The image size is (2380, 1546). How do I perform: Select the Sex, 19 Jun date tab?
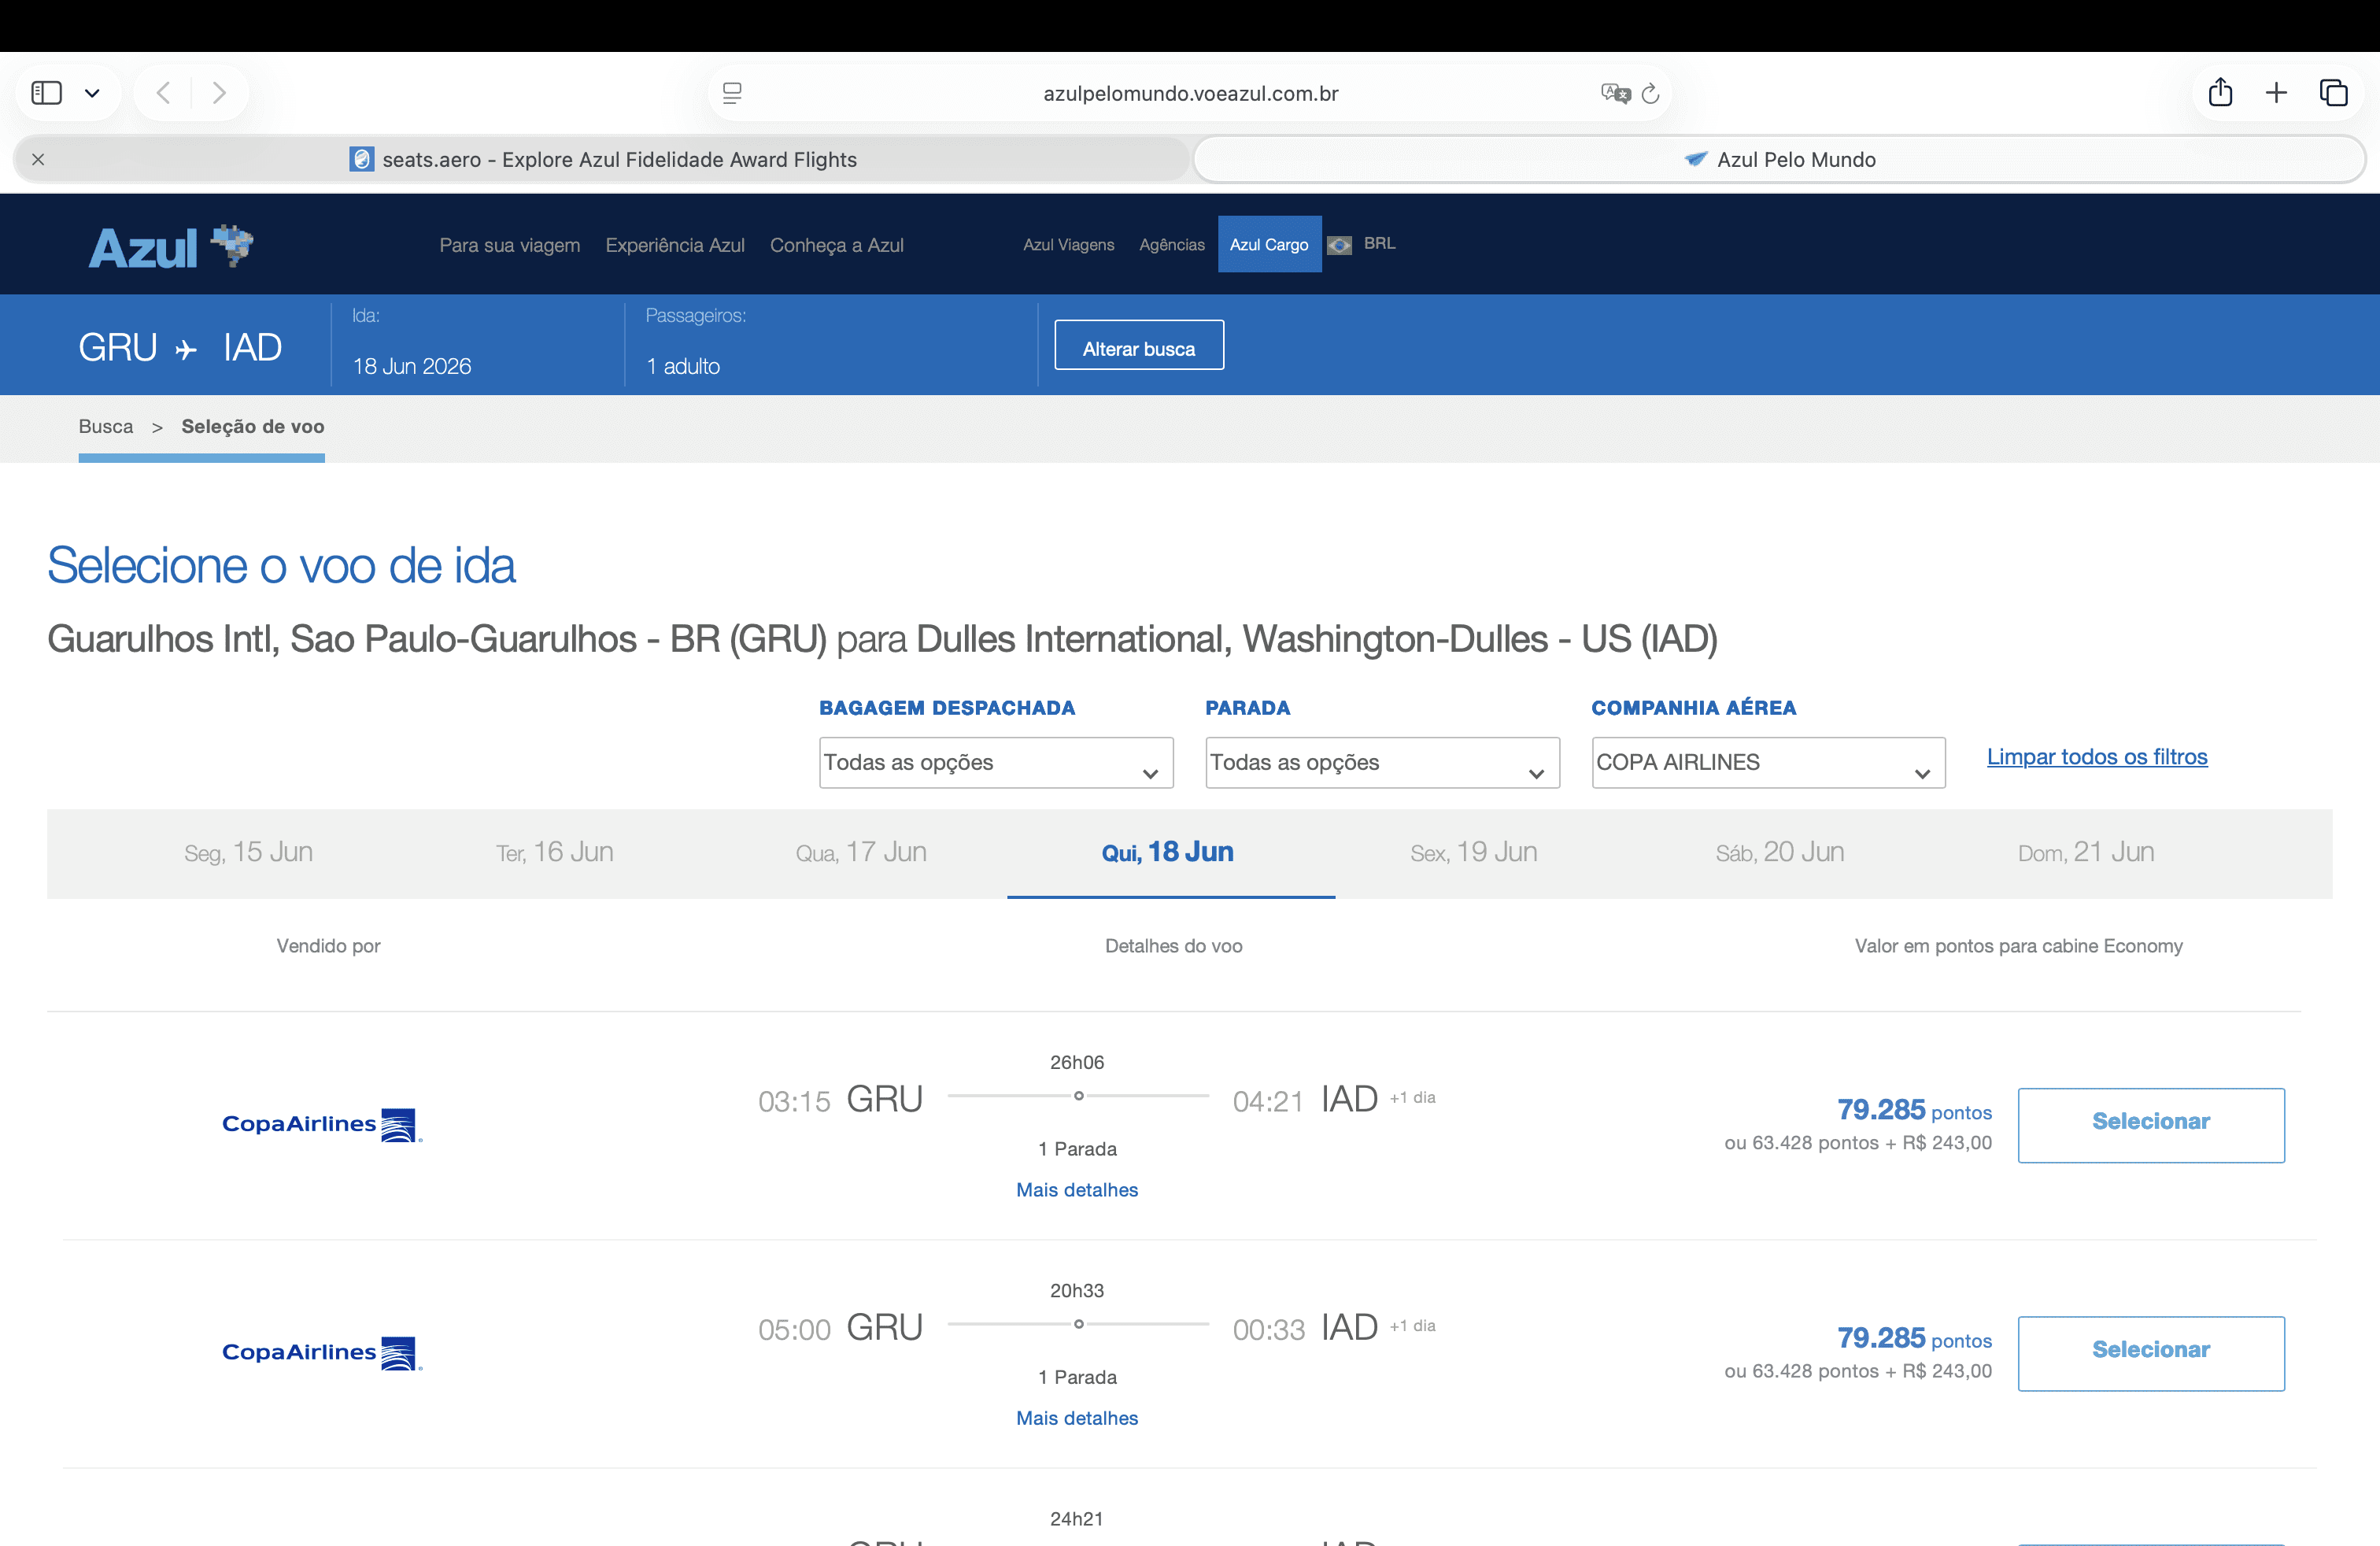(1474, 852)
